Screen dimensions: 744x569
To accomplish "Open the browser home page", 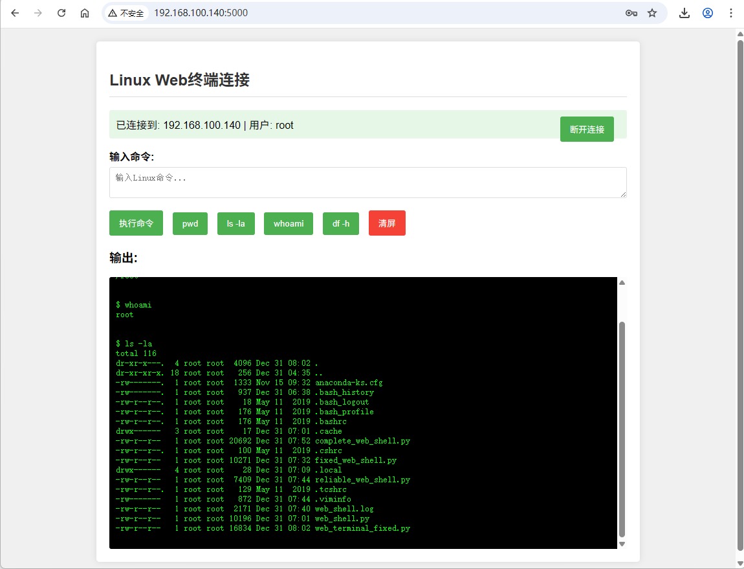I will pyautogui.click(x=85, y=13).
